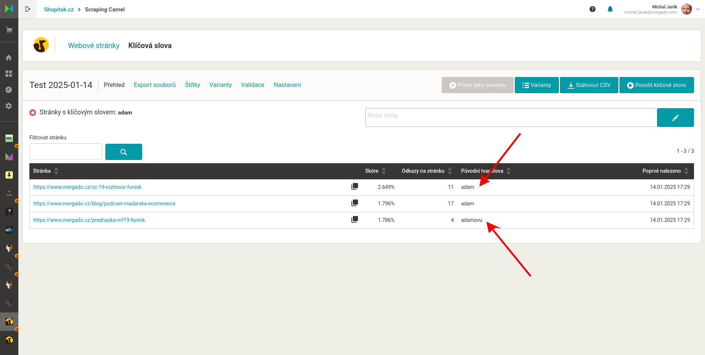Open the help question mark icon
705x355 pixels.
coord(592,9)
